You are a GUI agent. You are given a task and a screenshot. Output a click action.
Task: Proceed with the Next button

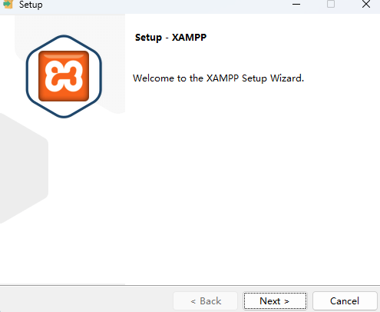click(x=275, y=301)
